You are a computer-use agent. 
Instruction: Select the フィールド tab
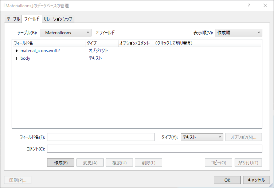coord(32,19)
